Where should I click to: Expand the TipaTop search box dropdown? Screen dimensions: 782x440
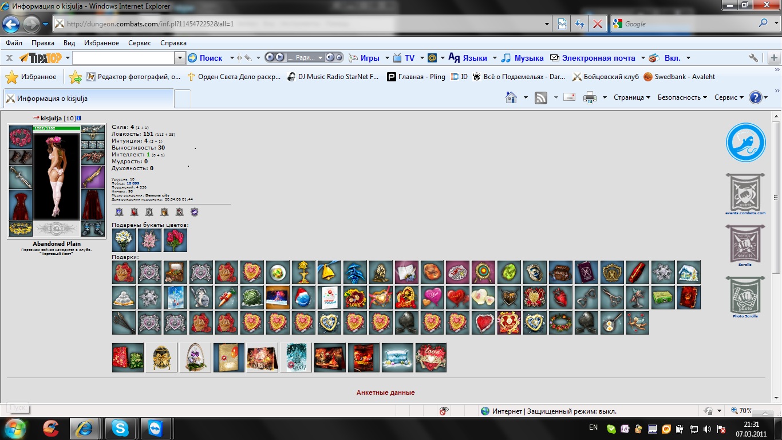click(x=180, y=58)
